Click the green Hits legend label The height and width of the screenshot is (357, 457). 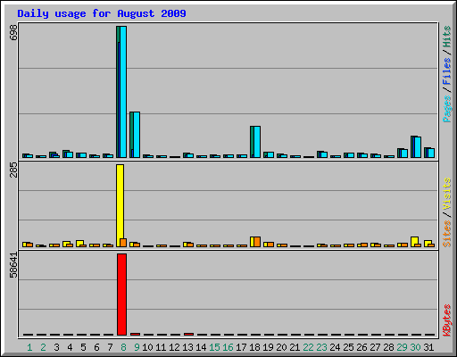point(446,37)
